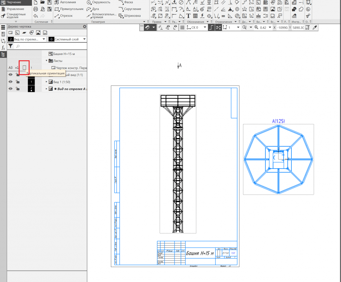Toggle visibility eye for Вид 1 (1:50)
Screen dimensions: 341x282
[10, 82]
